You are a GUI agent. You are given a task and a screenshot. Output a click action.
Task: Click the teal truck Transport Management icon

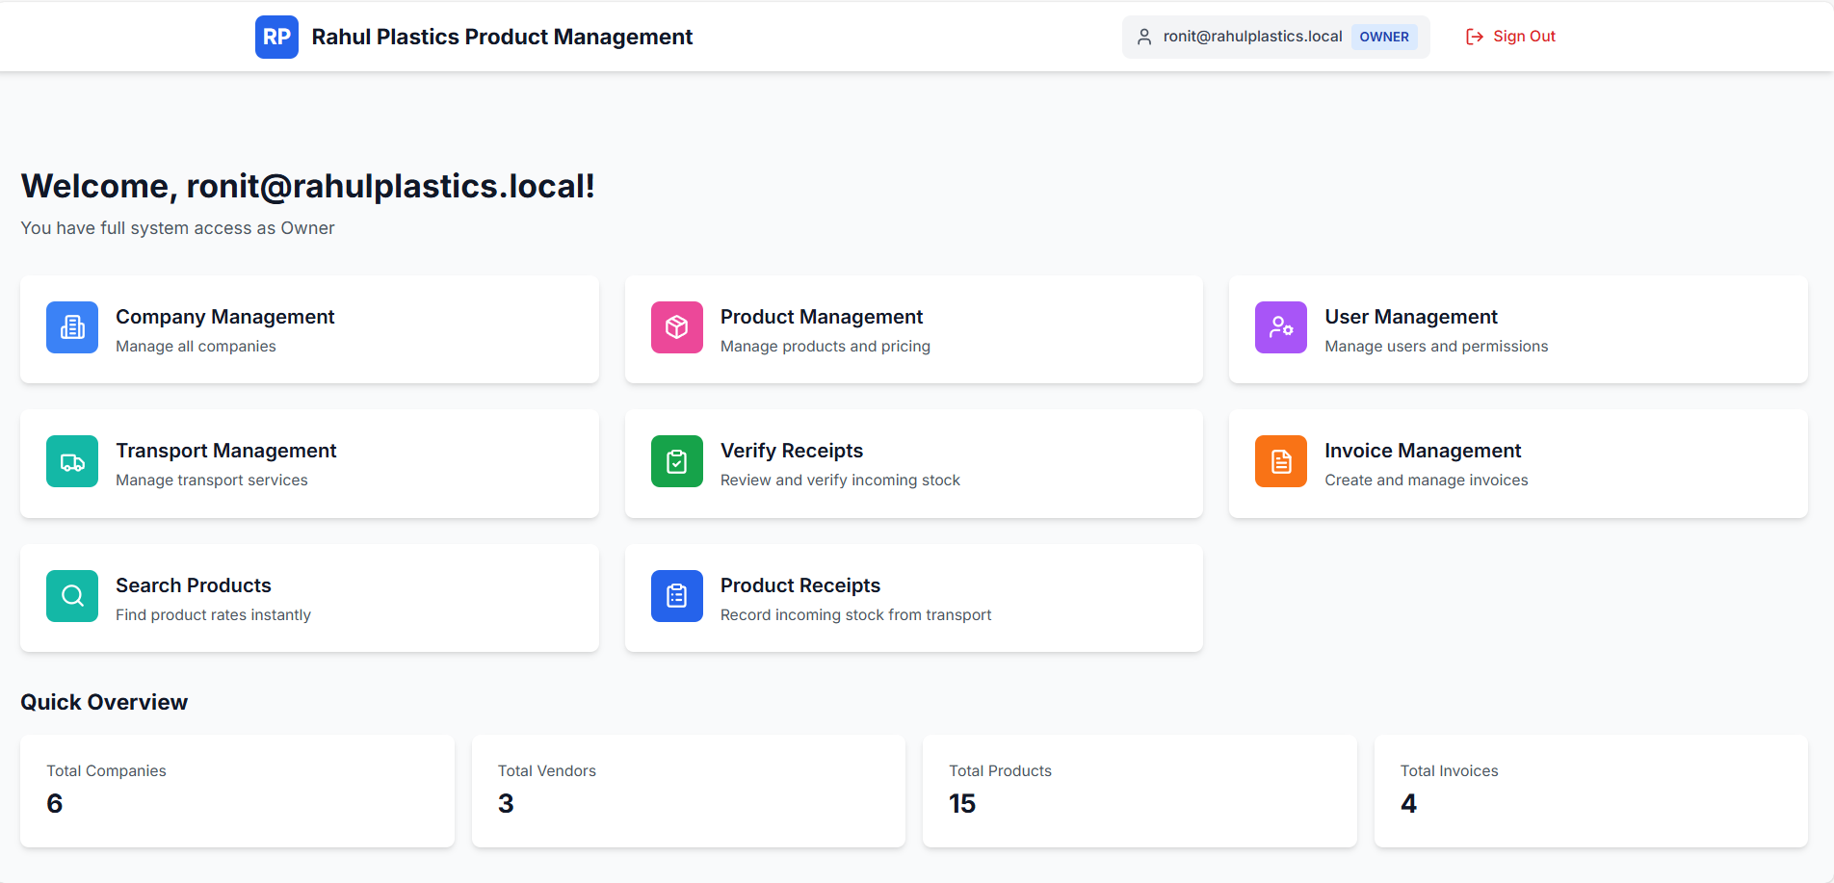tap(72, 461)
